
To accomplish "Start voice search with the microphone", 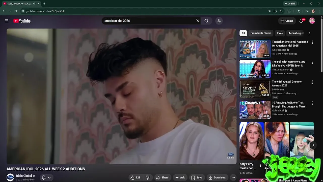I will (219, 21).
